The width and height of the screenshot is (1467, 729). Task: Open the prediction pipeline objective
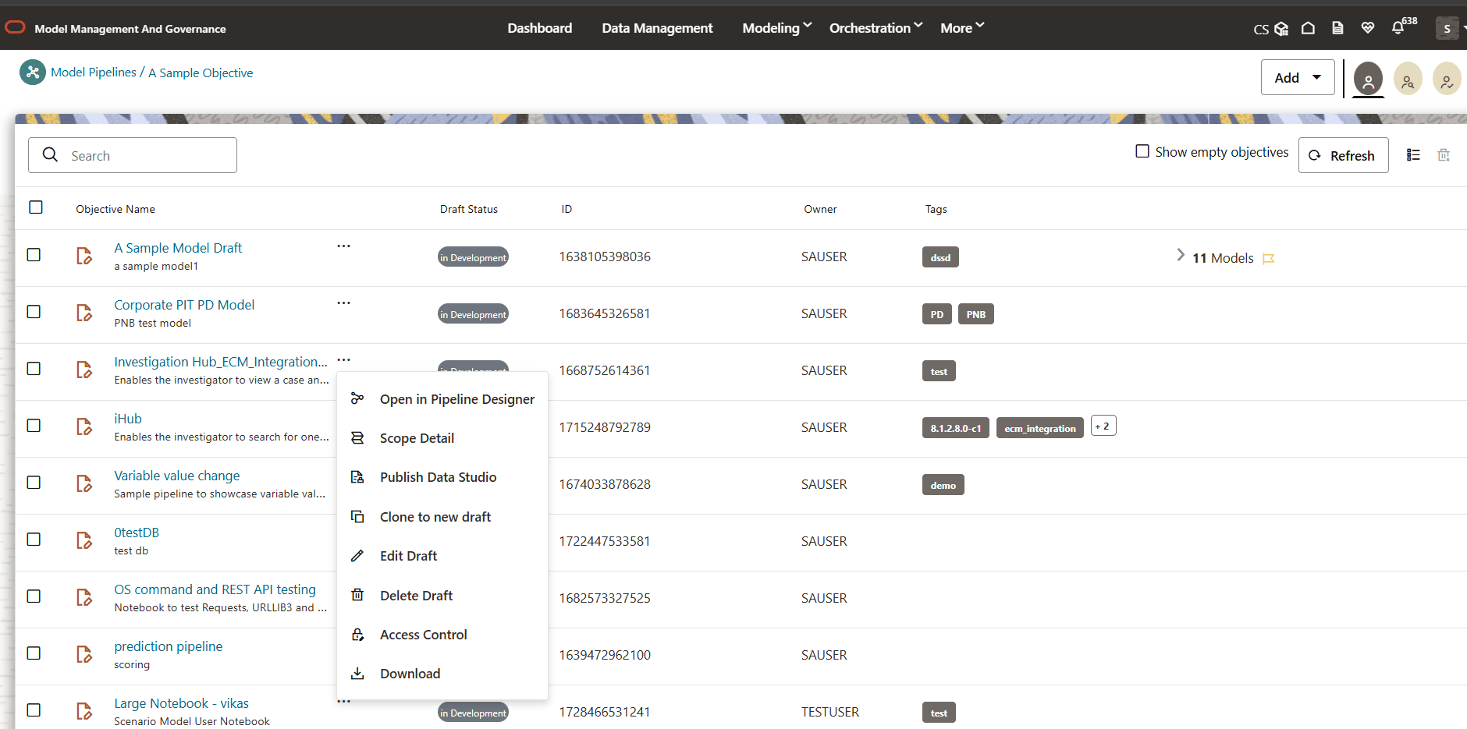(x=168, y=646)
